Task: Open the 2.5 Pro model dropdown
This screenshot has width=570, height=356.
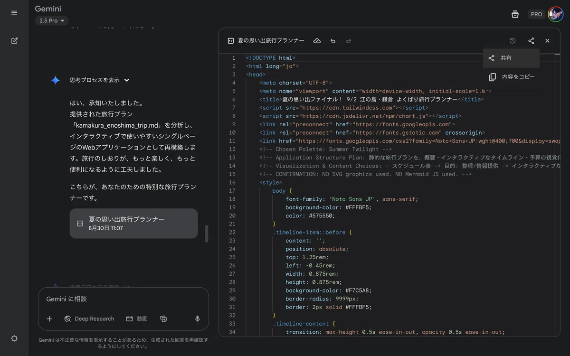Action: tap(52, 20)
